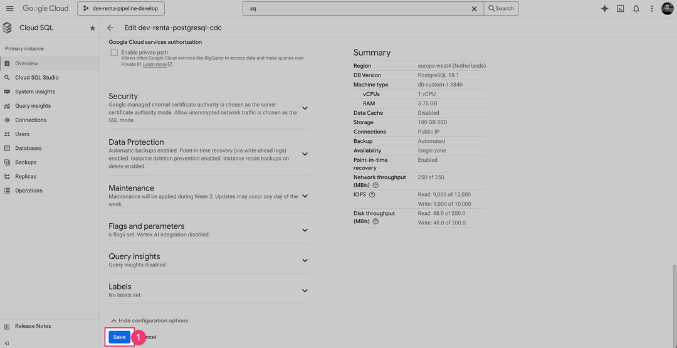Expand the Security section
This screenshot has width=677, height=348.
(x=305, y=108)
